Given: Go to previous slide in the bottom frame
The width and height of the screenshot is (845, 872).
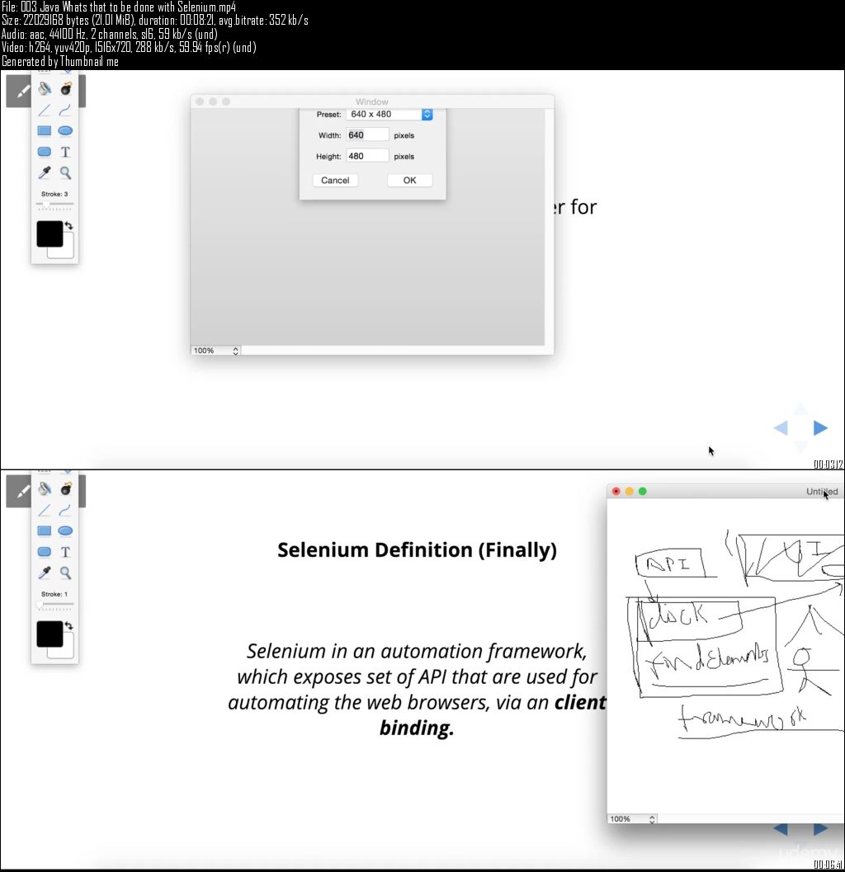Looking at the screenshot, I should coord(781,828).
